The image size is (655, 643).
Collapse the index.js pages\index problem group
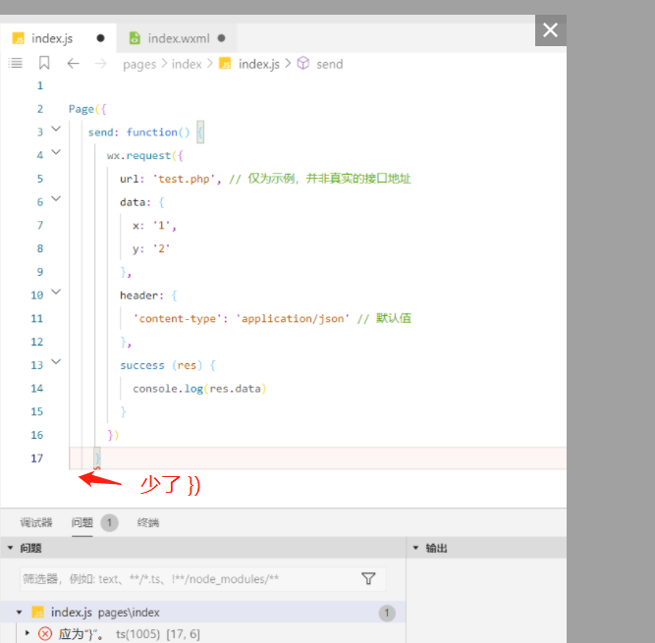[x=19, y=613]
